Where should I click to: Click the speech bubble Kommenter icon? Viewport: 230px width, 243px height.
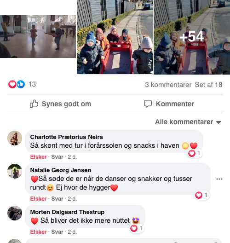pos(148,104)
